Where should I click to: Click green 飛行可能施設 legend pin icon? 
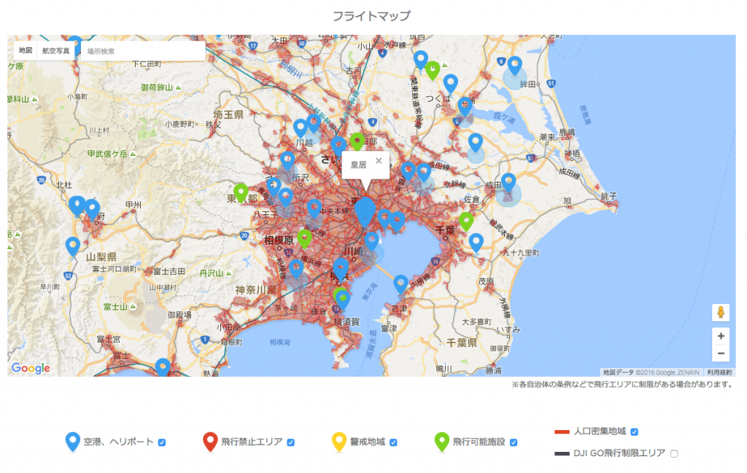[441, 442]
